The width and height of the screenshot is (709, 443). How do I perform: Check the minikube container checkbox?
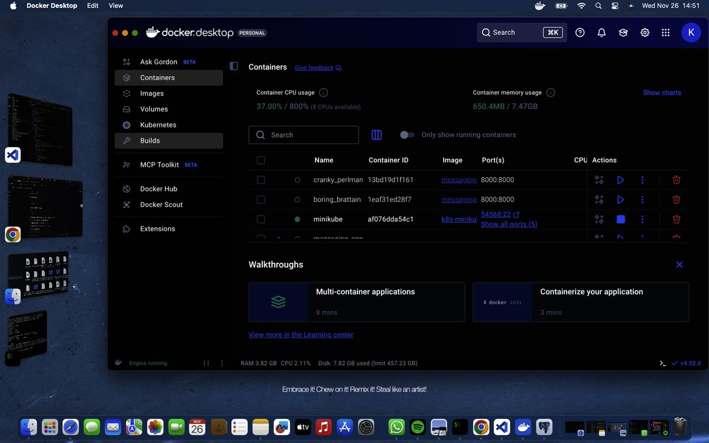pyautogui.click(x=261, y=219)
